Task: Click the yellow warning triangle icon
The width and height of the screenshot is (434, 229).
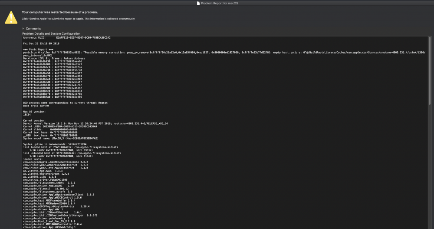Action: point(11,18)
